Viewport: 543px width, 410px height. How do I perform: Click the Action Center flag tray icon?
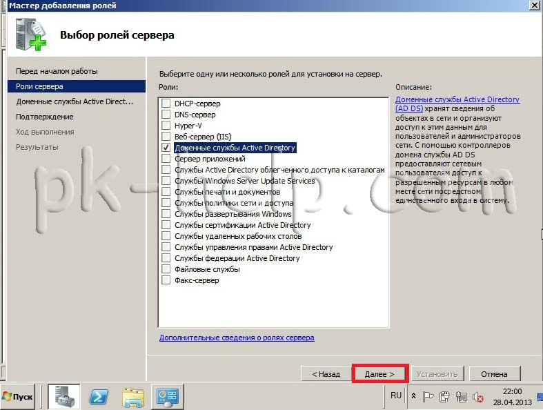(x=428, y=396)
